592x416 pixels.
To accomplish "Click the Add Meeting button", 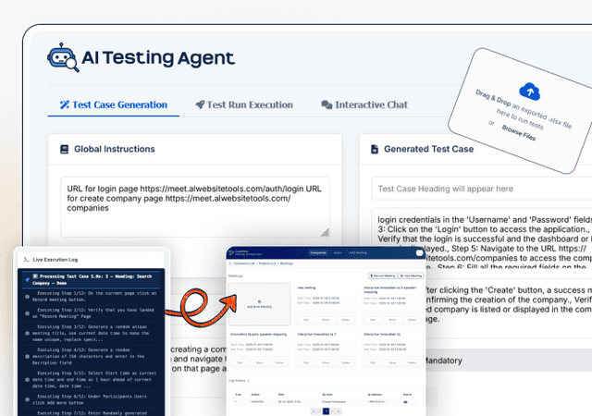I will pos(411,276).
